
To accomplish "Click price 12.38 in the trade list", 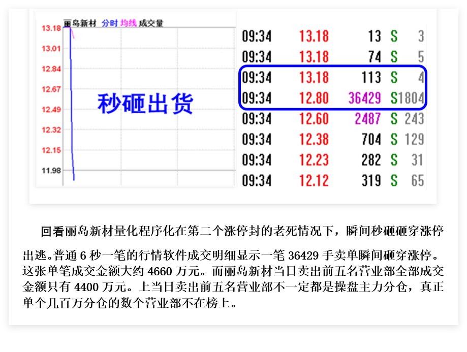I will click(x=314, y=139).
